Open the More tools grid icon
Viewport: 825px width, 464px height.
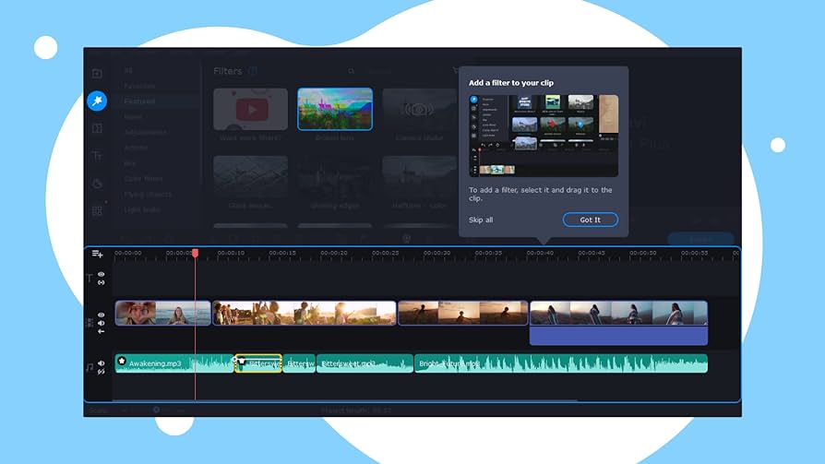97,211
